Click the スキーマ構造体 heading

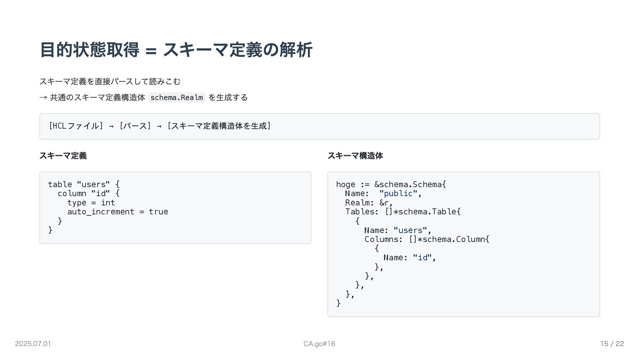355,156
